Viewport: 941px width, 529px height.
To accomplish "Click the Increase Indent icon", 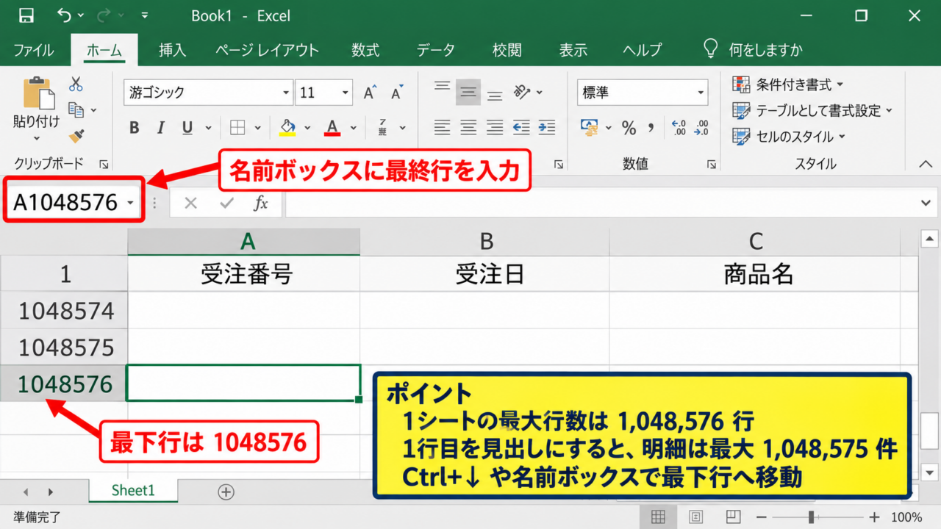I will point(547,127).
